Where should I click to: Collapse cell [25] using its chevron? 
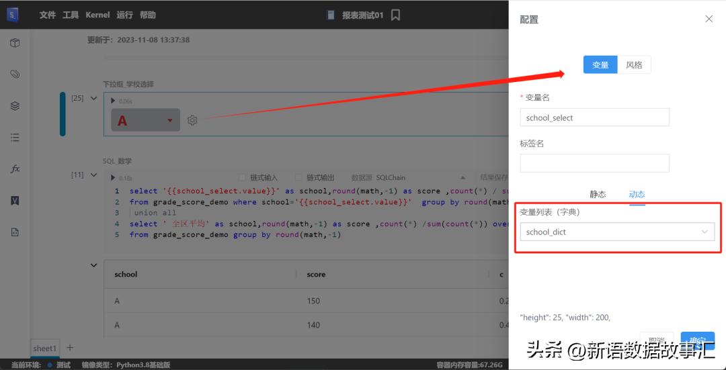[94, 98]
